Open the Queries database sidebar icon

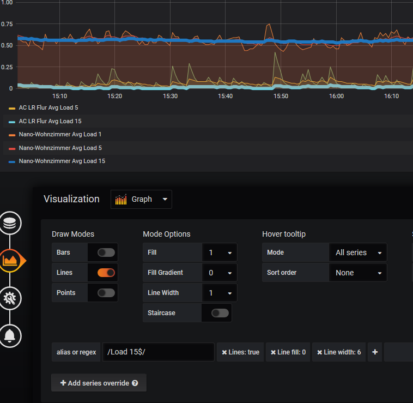point(10,223)
